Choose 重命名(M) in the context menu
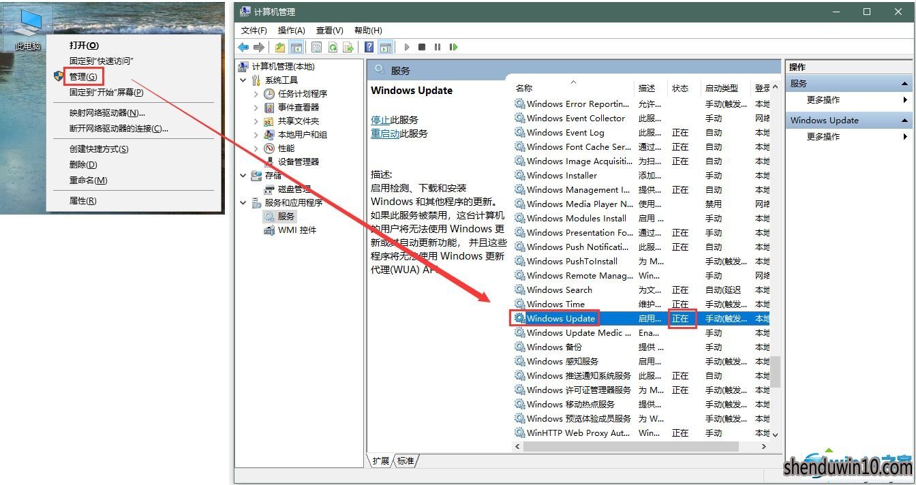Viewport: 916px width, 485px height. coord(88,180)
